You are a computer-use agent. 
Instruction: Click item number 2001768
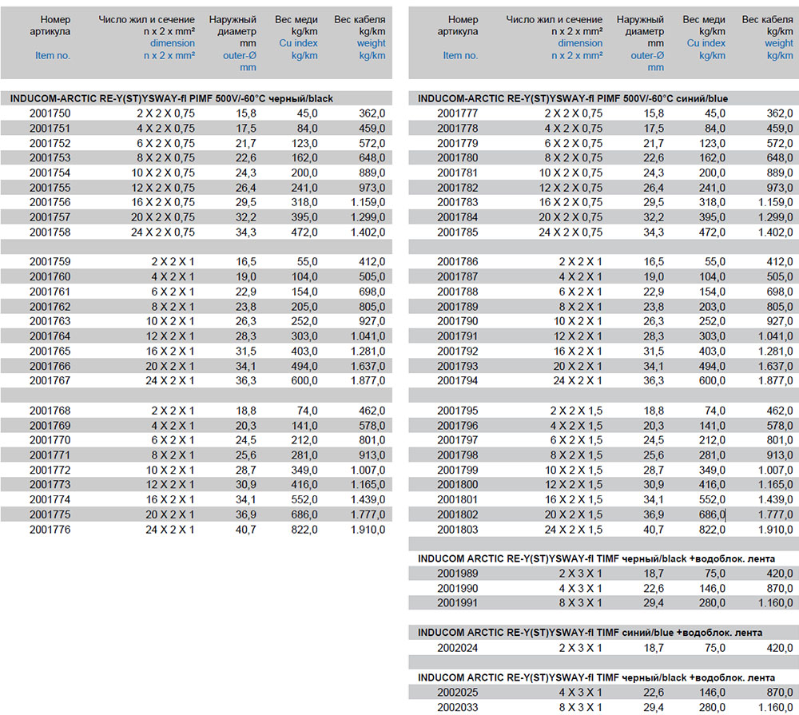(50, 411)
